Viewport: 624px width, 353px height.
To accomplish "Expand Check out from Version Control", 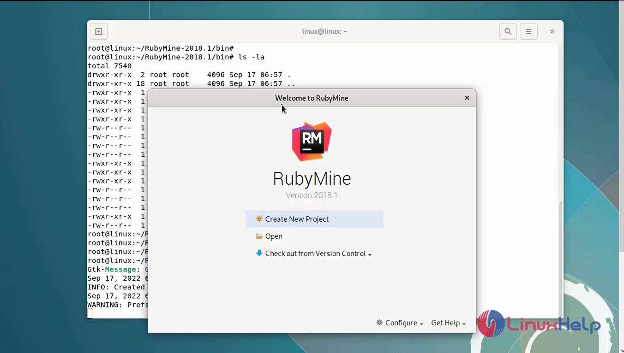I will pyautogui.click(x=314, y=253).
